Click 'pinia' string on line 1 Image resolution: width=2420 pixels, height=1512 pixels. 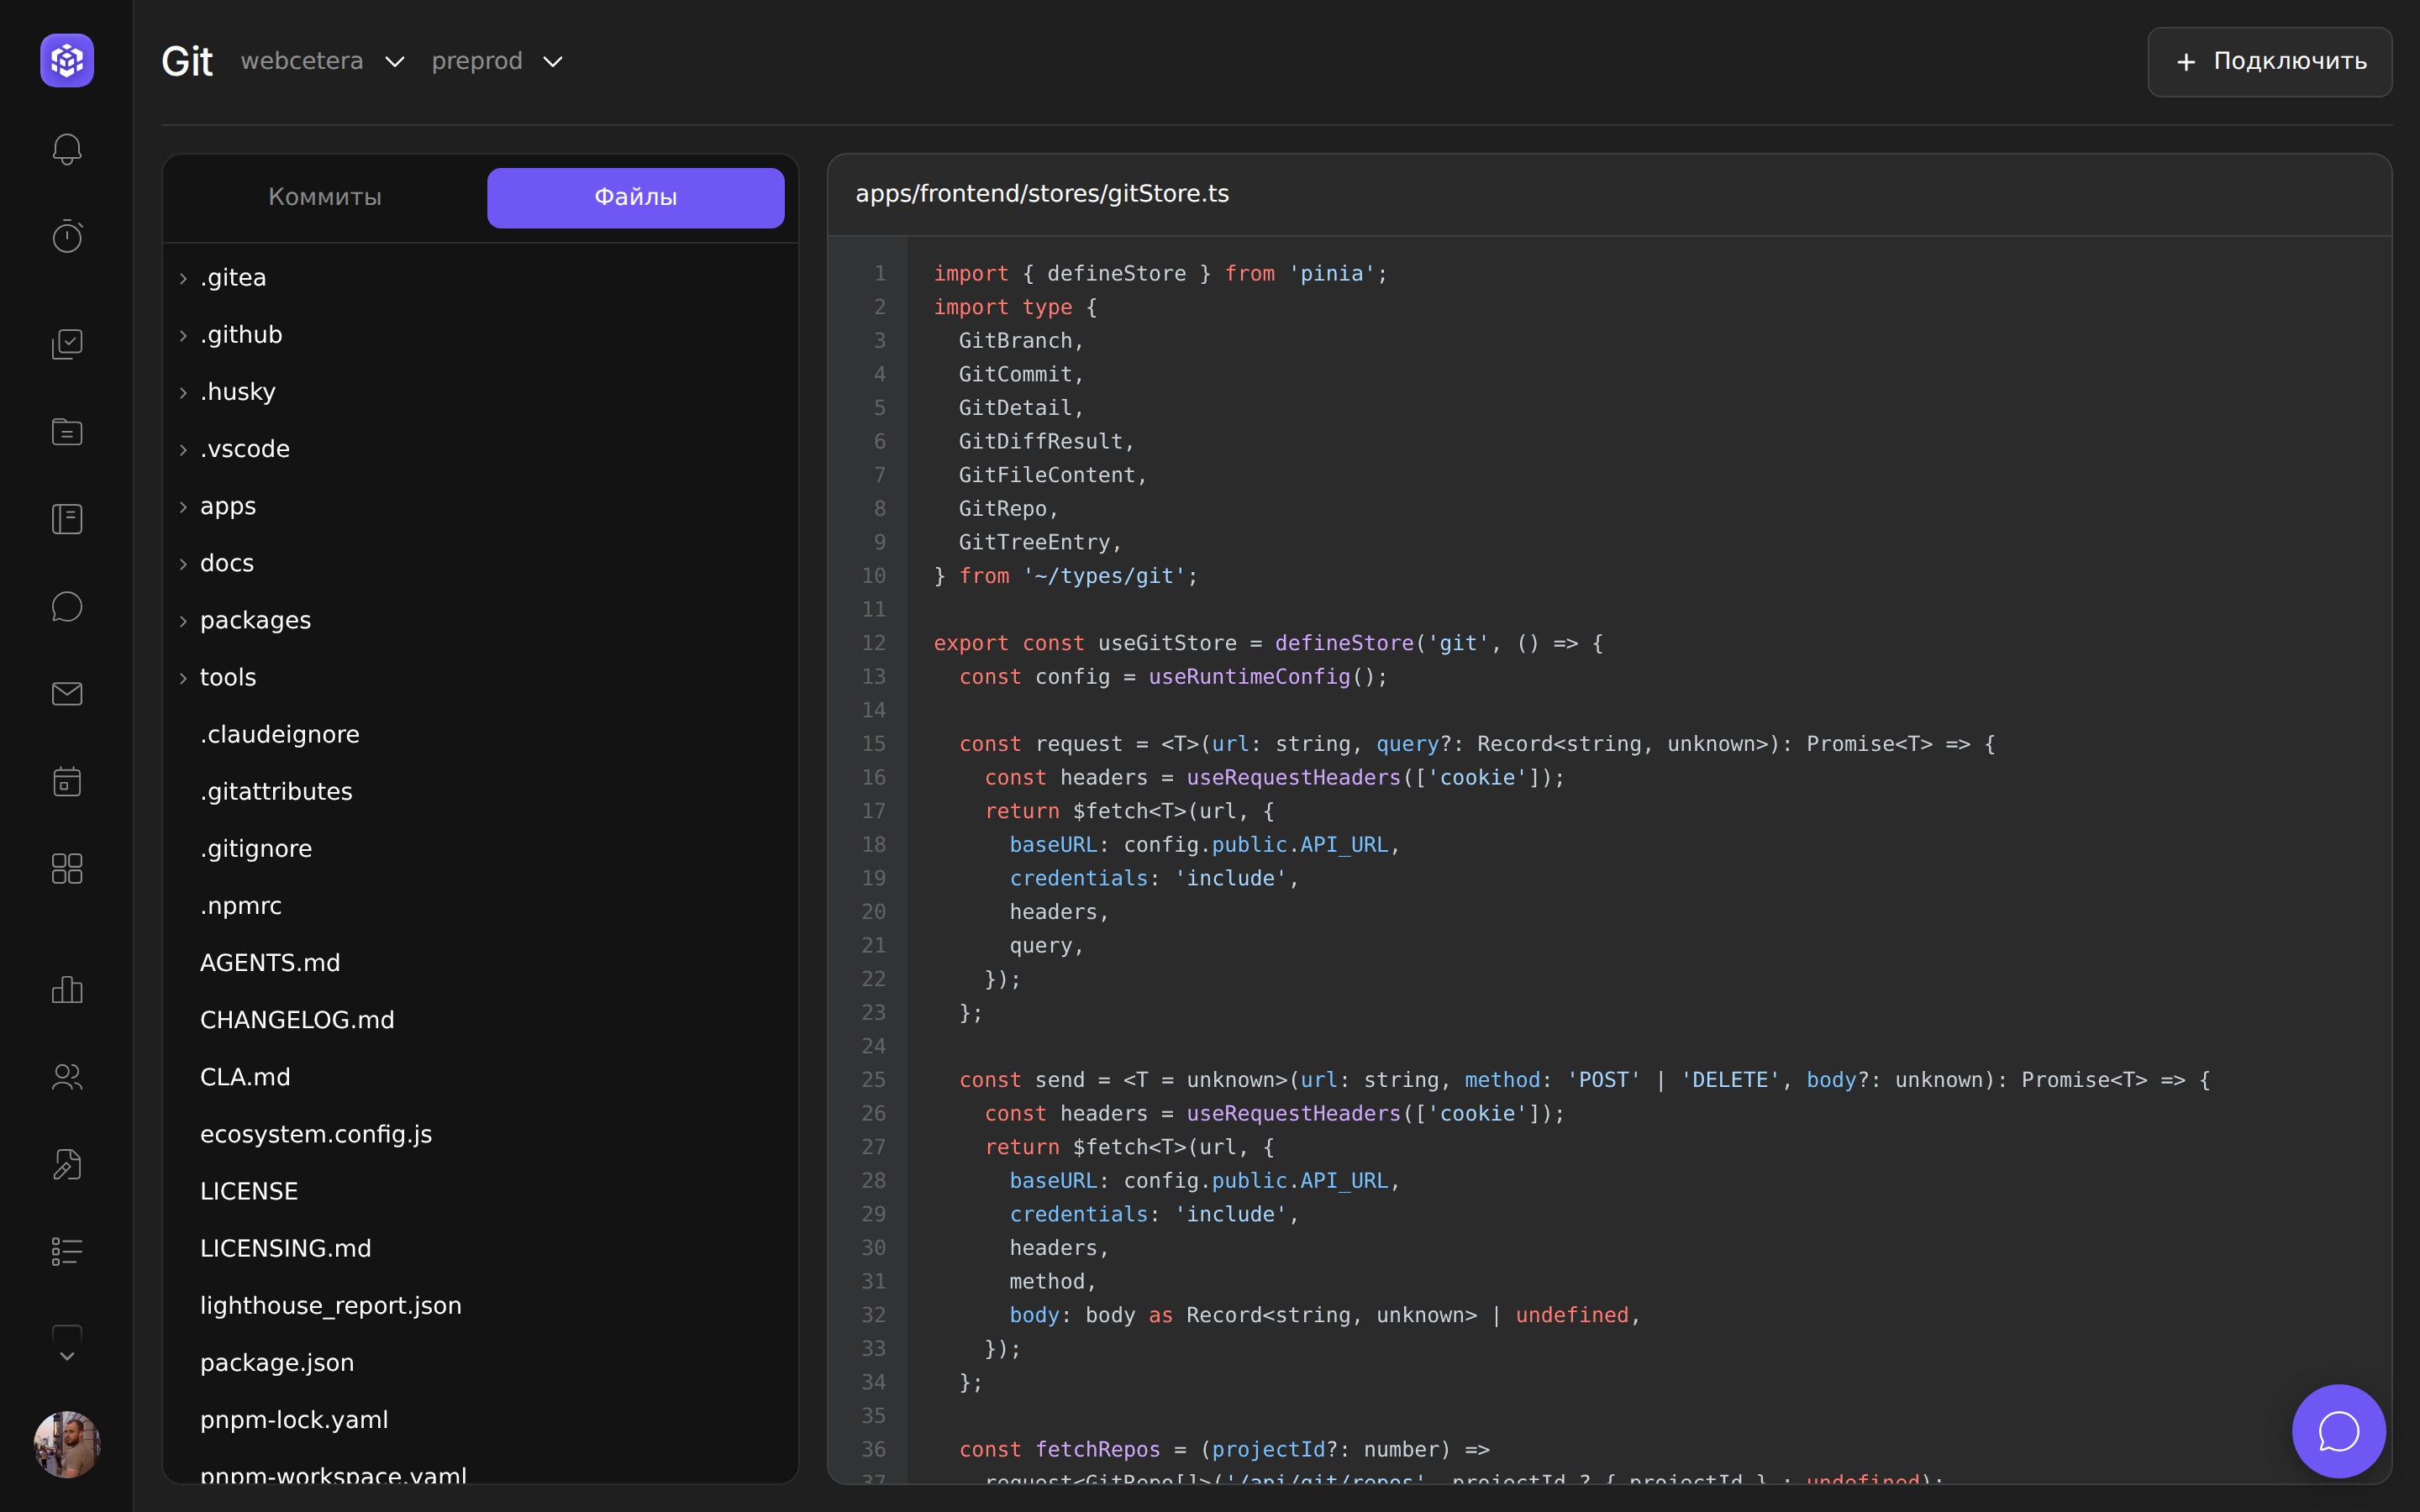[1332, 274]
